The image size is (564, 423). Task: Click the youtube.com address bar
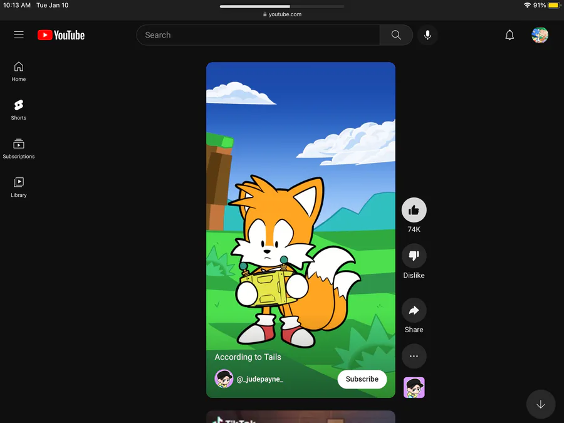tap(282, 14)
